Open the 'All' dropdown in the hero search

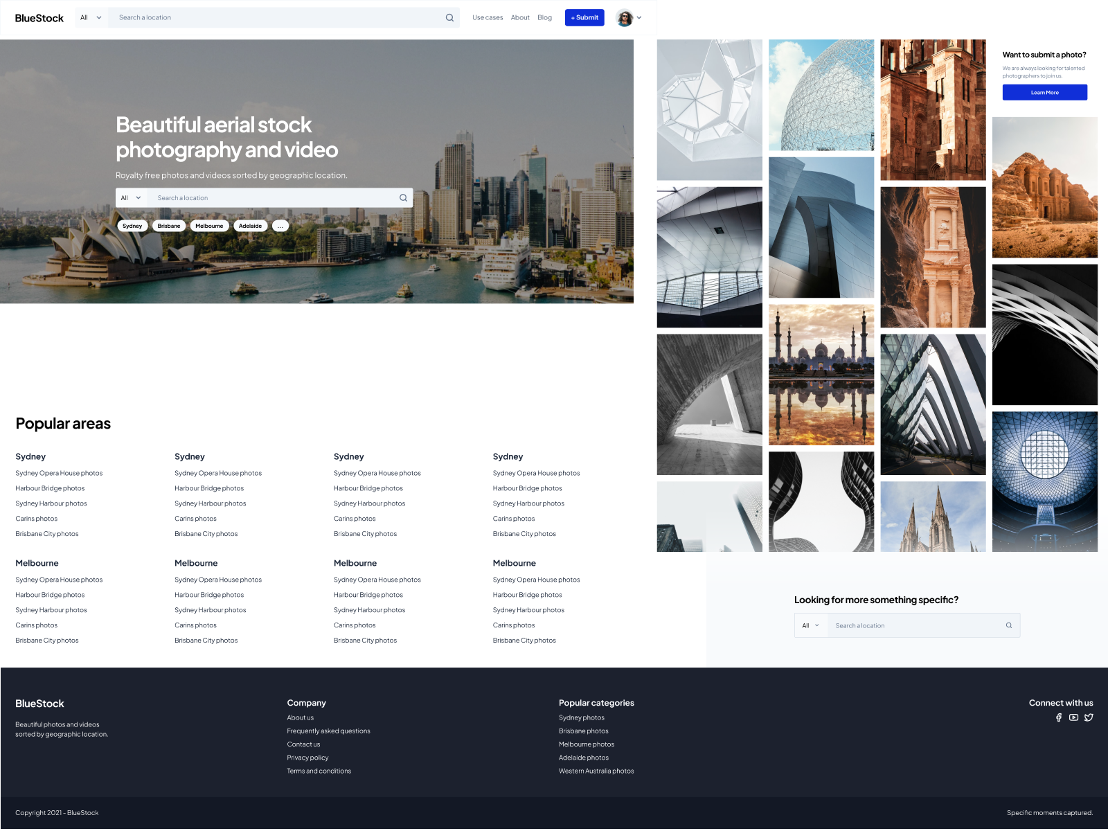coord(131,198)
